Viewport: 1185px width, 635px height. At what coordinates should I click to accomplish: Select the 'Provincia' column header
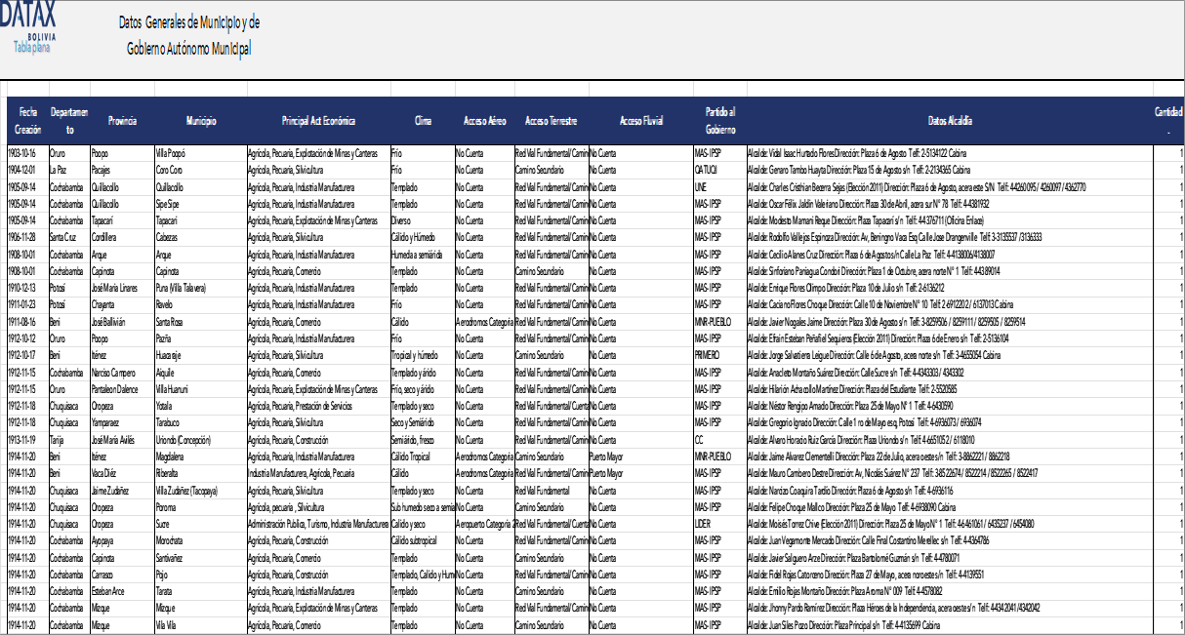pyautogui.click(x=122, y=121)
